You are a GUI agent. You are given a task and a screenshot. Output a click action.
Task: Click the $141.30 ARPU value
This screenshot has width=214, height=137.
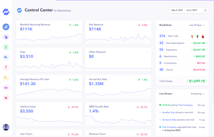click(x=28, y=84)
